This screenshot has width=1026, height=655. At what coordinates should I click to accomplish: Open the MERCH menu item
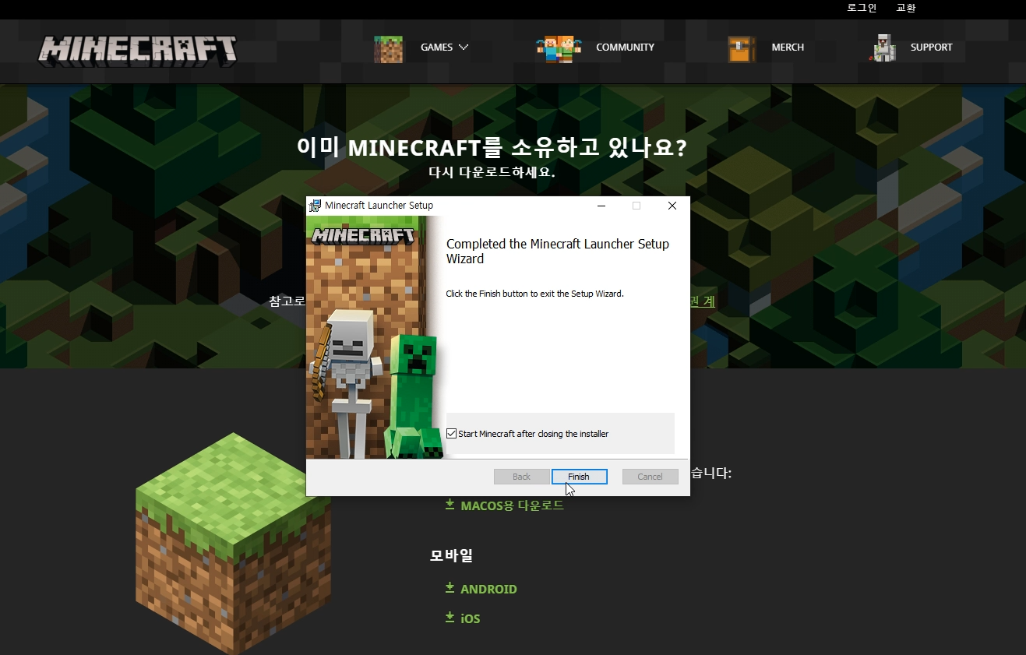point(788,48)
